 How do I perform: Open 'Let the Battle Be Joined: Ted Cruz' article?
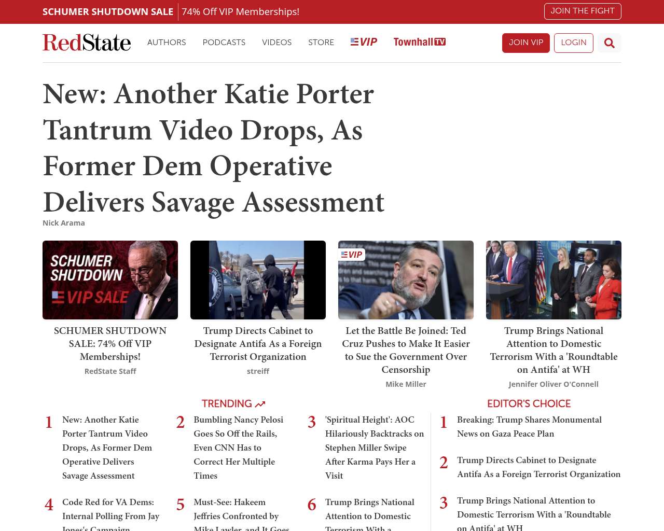(406, 350)
